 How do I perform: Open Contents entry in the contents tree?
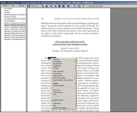[7, 13]
